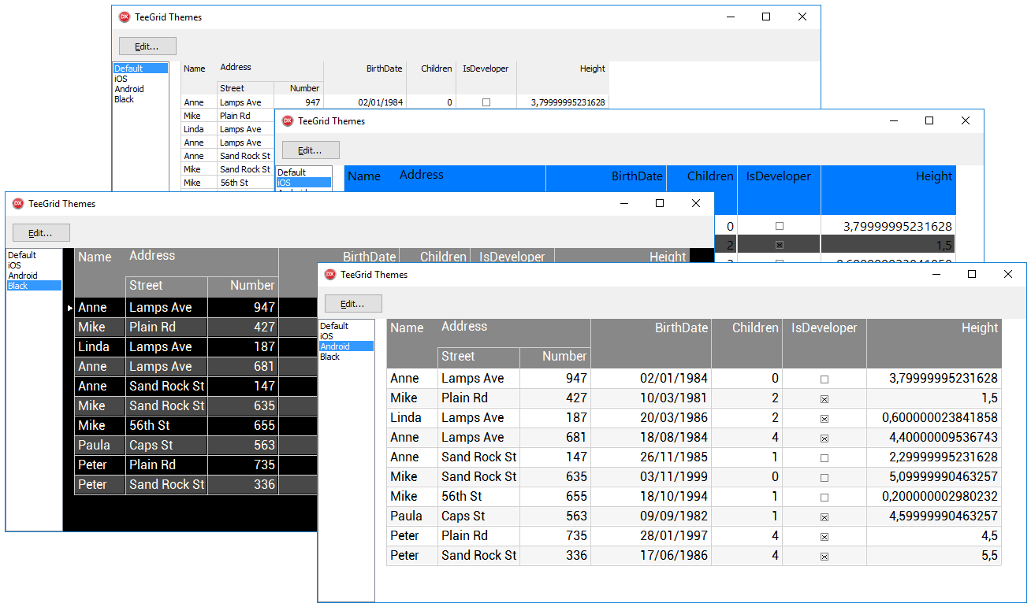
Task: Toggle Linda's IsDeveloper checkbox in front window
Action: point(824,419)
